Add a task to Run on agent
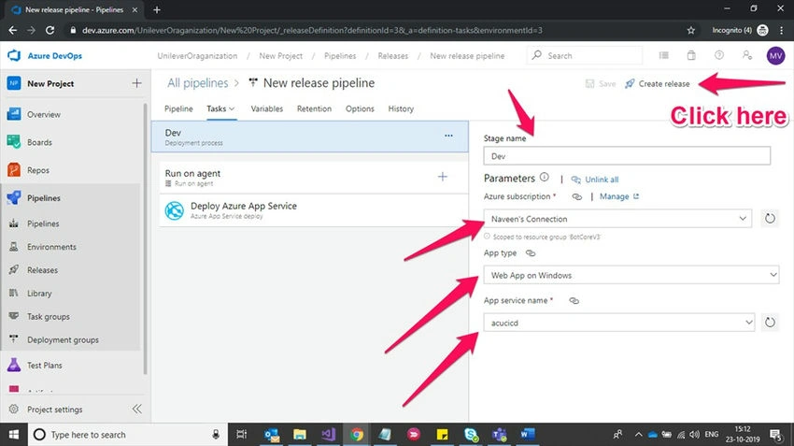The height and width of the screenshot is (446, 794). [443, 177]
